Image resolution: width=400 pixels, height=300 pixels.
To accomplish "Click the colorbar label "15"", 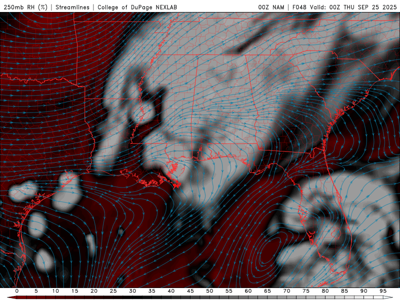I will pos(74,291).
